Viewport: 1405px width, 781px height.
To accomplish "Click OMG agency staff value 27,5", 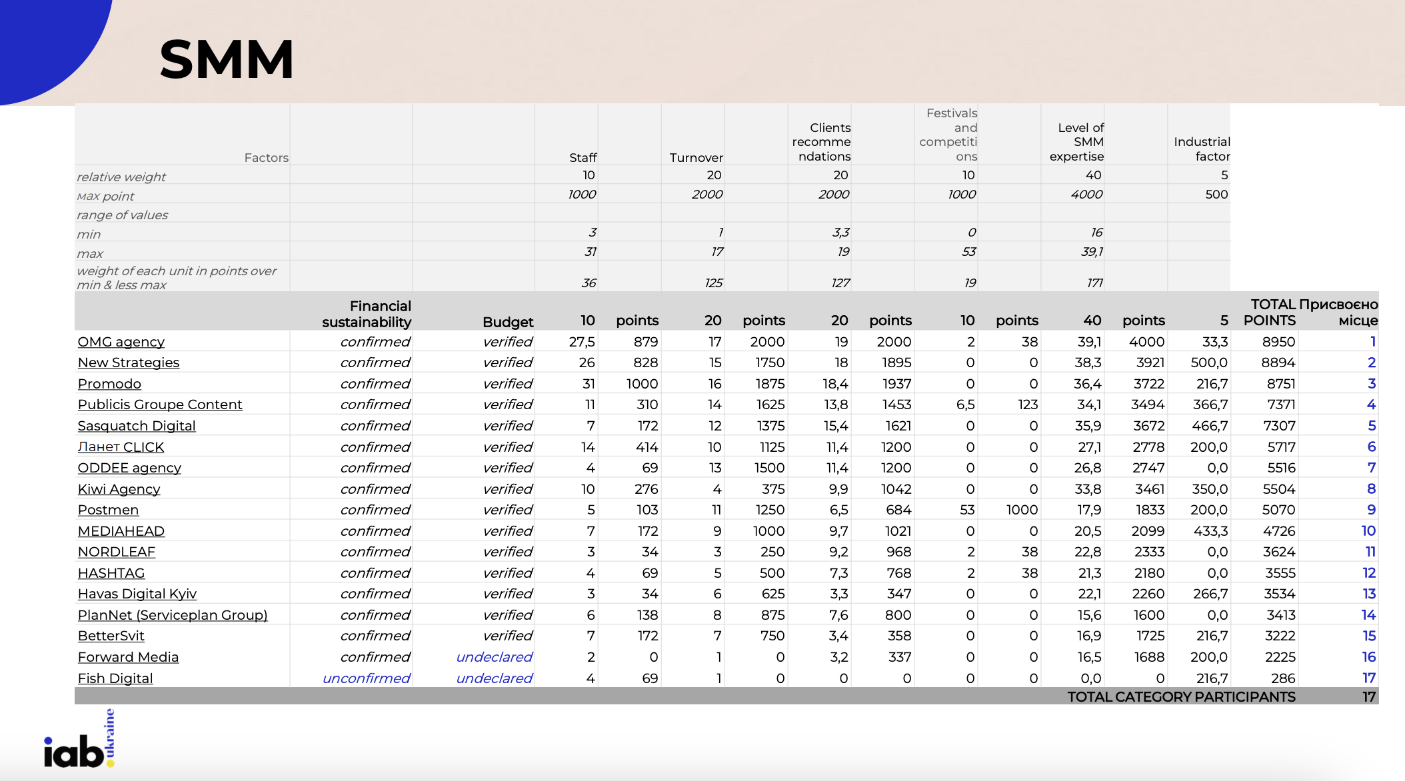I will 582,342.
